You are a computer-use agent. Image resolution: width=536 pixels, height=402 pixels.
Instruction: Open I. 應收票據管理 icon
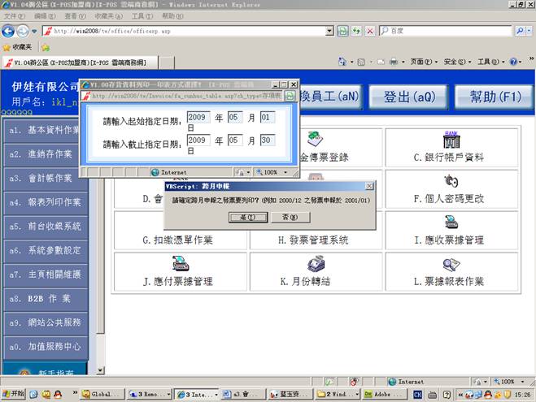448,222
